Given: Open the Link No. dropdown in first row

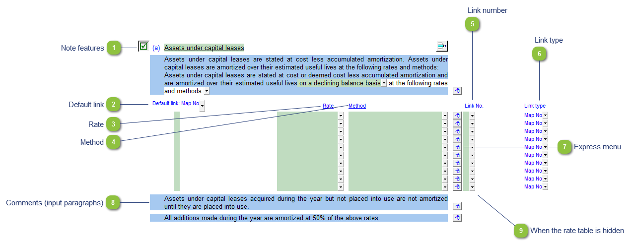Looking at the screenshot, I should (472, 116).
